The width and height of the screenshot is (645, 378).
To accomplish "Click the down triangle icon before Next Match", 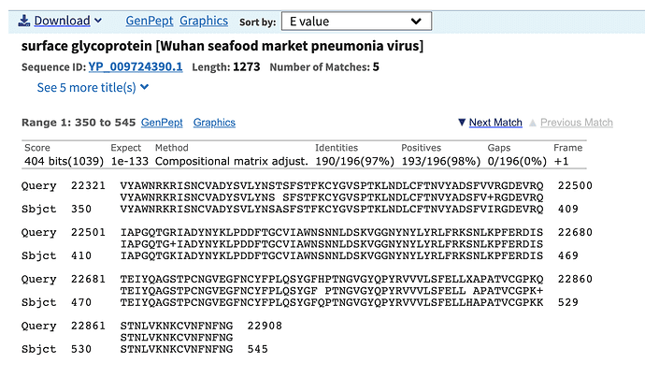I will tap(462, 123).
